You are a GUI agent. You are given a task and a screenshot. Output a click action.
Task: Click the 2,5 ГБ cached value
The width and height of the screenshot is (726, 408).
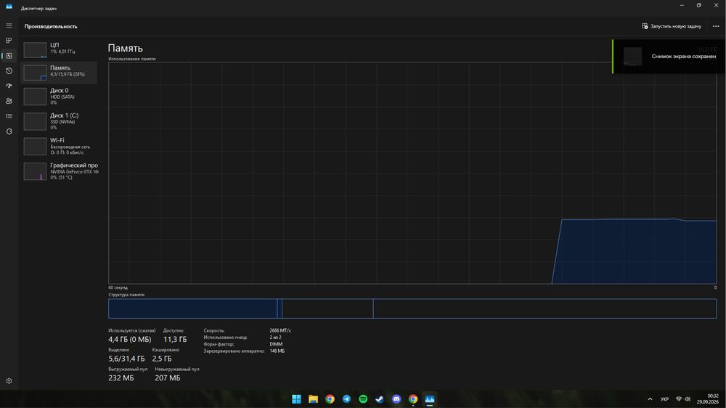click(162, 359)
